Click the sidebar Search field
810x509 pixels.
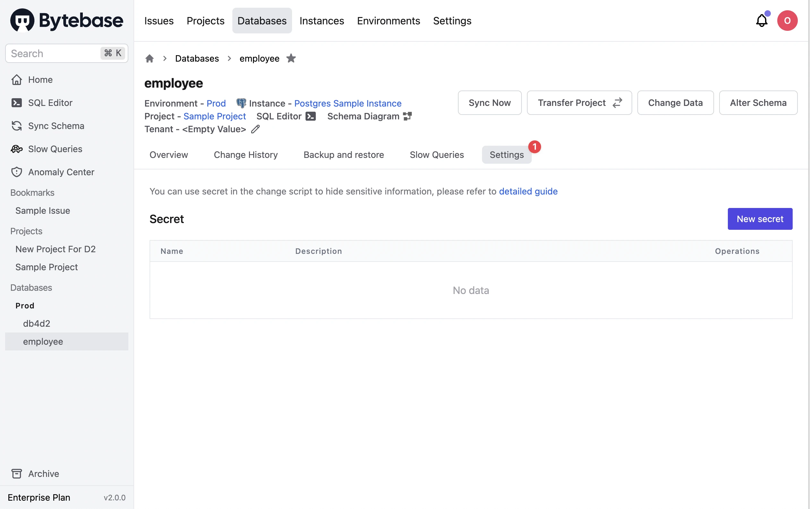click(67, 53)
